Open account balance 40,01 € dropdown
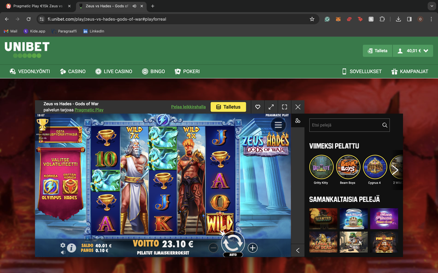 tap(413, 51)
